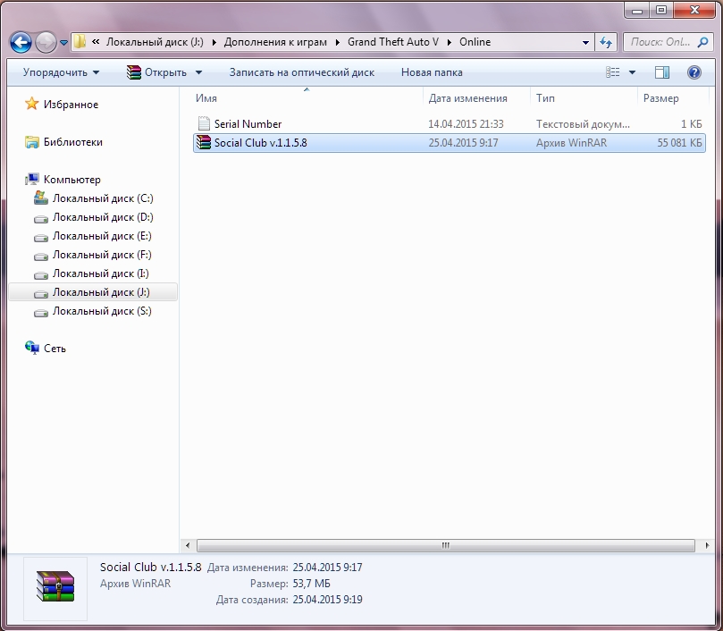Click Локальный диск (D:) drive icon

41,219
